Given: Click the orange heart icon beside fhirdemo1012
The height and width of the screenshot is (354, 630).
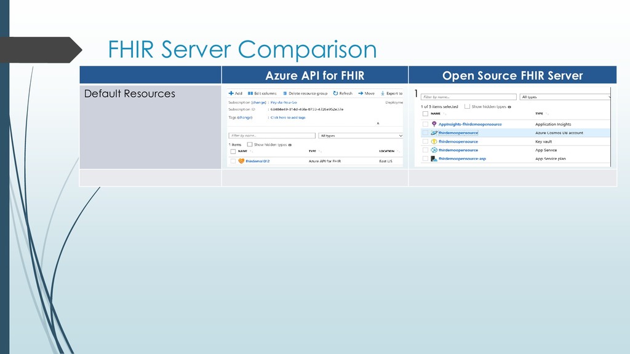Looking at the screenshot, I should point(241,161).
